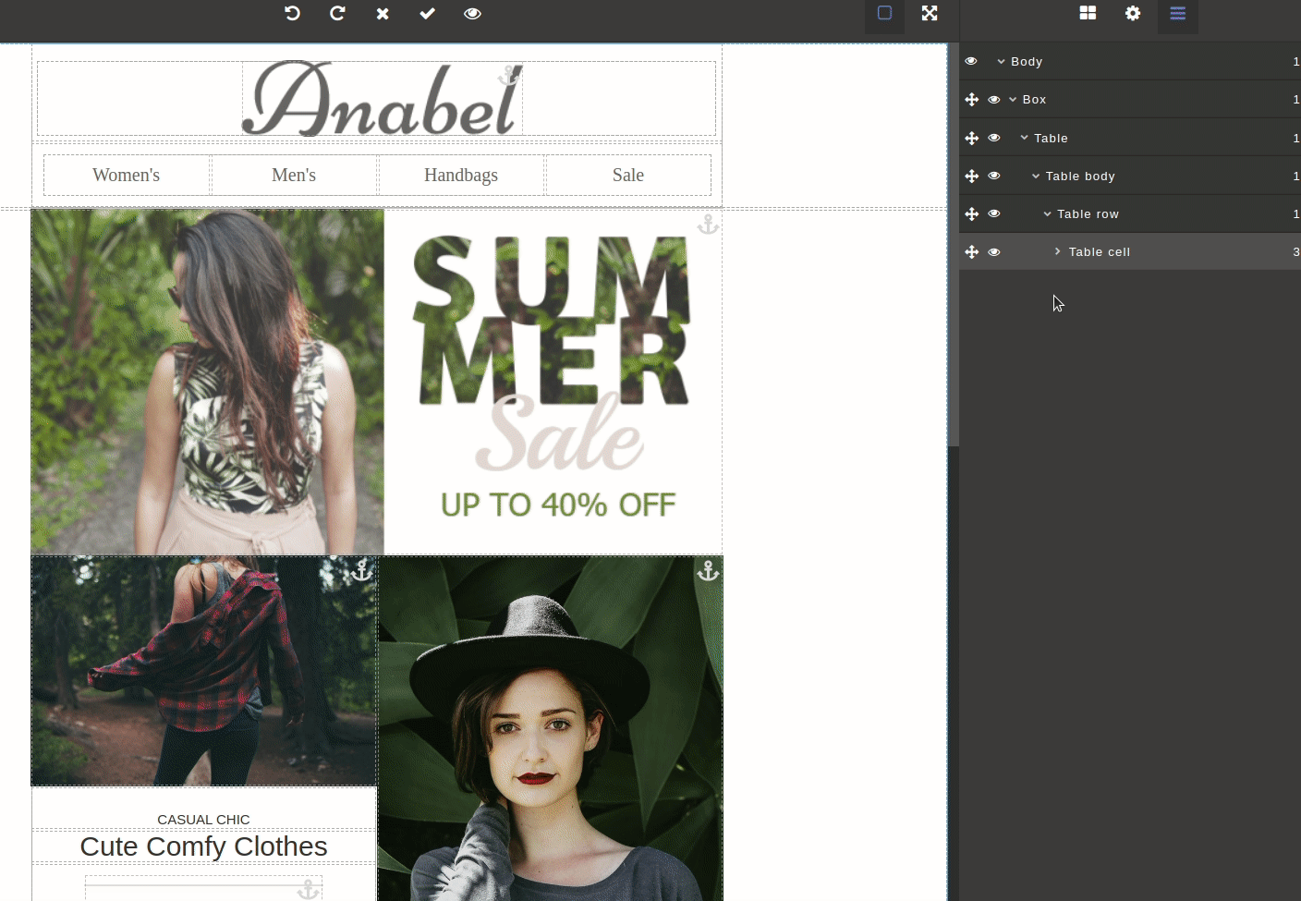Click anchor icon on plaid shirt photo
The image size is (1301, 901).
362,571
